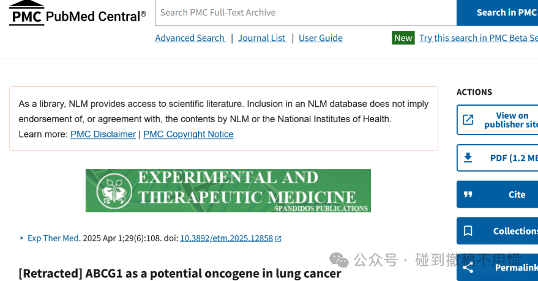Open the Exp Ther Med journal link
The height and width of the screenshot is (281, 538).
(x=53, y=238)
